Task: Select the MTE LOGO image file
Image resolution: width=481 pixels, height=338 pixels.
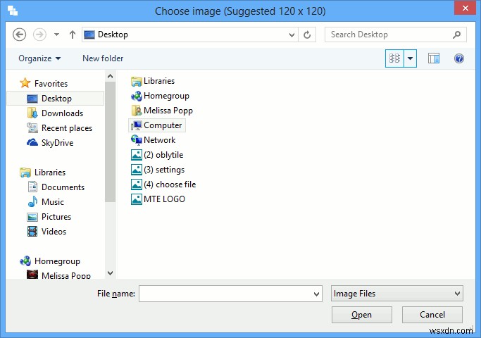Action: coord(158,199)
